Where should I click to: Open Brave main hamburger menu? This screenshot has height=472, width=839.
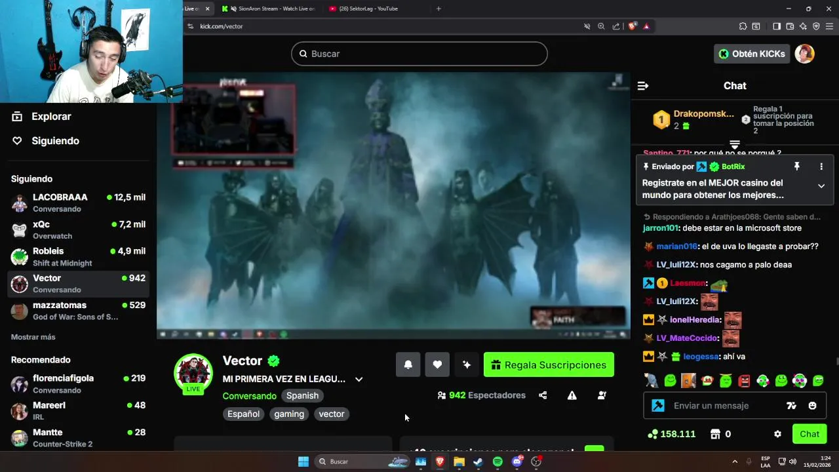[x=829, y=26]
